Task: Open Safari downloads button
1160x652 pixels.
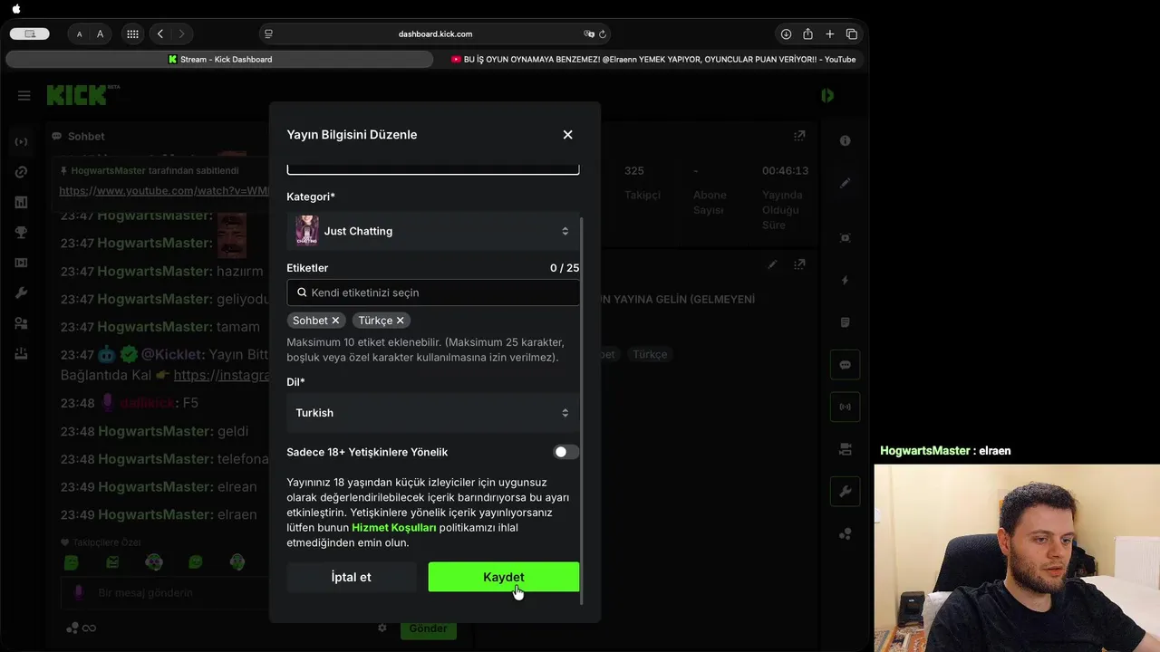Action: (x=786, y=34)
